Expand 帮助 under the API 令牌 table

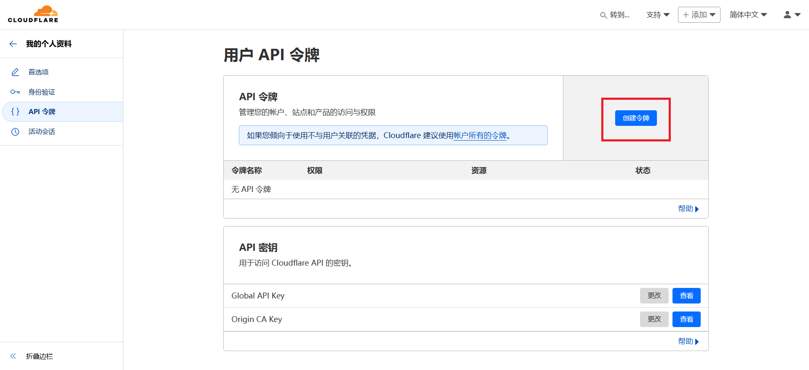pyautogui.click(x=688, y=209)
